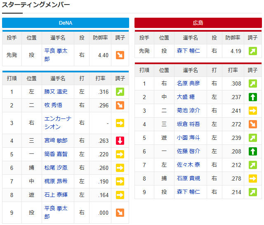Click the red 広島 team header
Image resolution: width=264 pixels, height=225 pixels.
(x=198, y=23)
